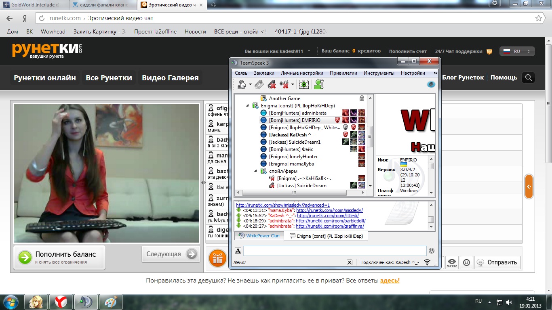
Task: Open the Личные настройки menu
Action: pyautogui.click(x=302, y=73)
